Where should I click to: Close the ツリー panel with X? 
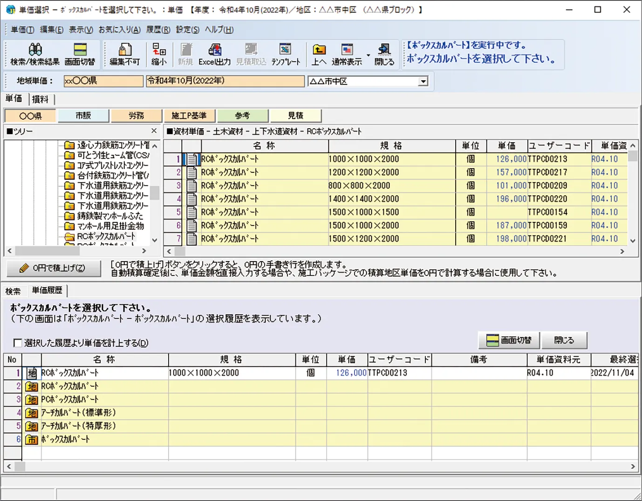(x=154, y=131)
